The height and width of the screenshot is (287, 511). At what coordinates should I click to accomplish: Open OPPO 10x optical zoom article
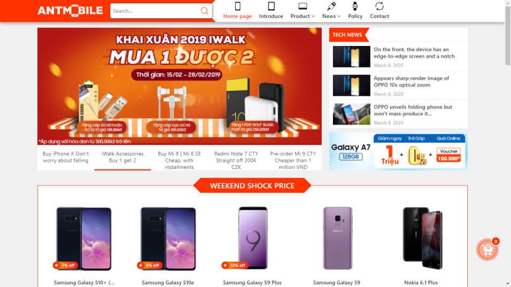coord(411,81)
